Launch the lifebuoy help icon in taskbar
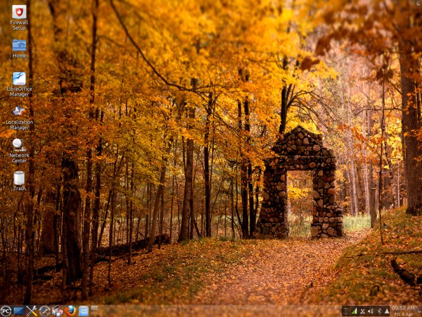Screen dimensions: 422x317 point(45,311)
